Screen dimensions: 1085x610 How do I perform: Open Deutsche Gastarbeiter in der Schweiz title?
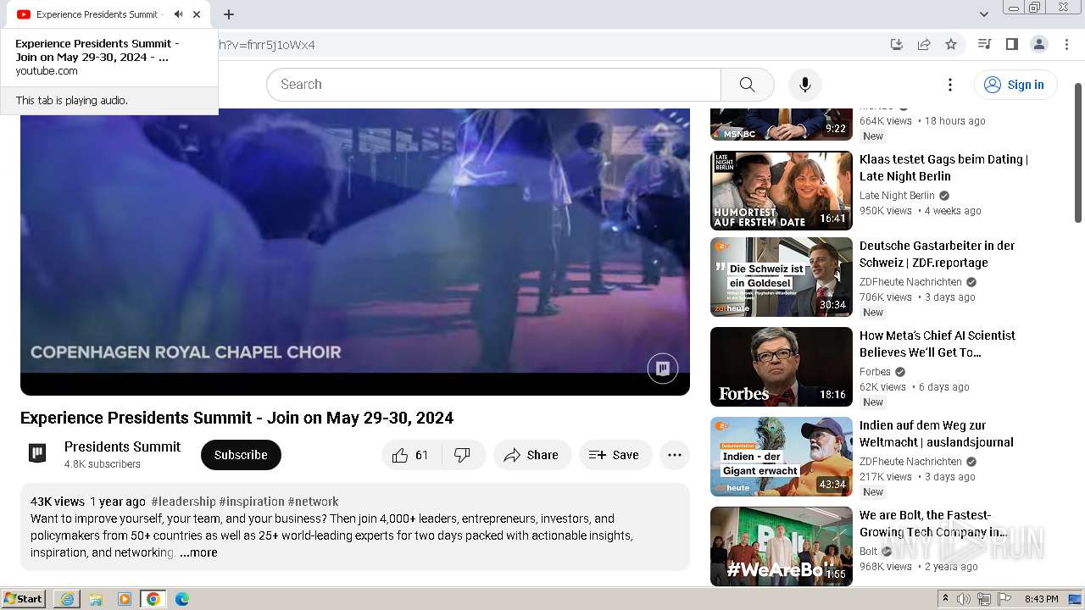(937, 254)
